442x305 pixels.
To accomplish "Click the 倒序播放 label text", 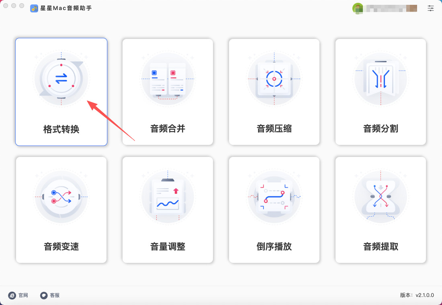I will coord(274,246).
